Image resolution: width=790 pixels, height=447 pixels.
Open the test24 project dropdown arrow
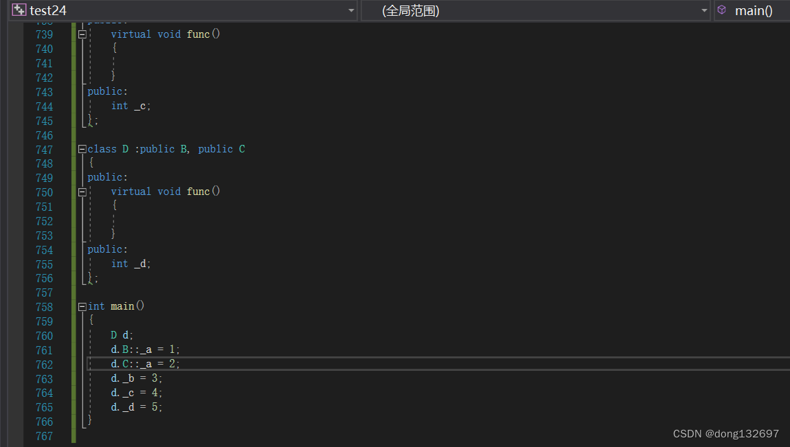(352, 10)
